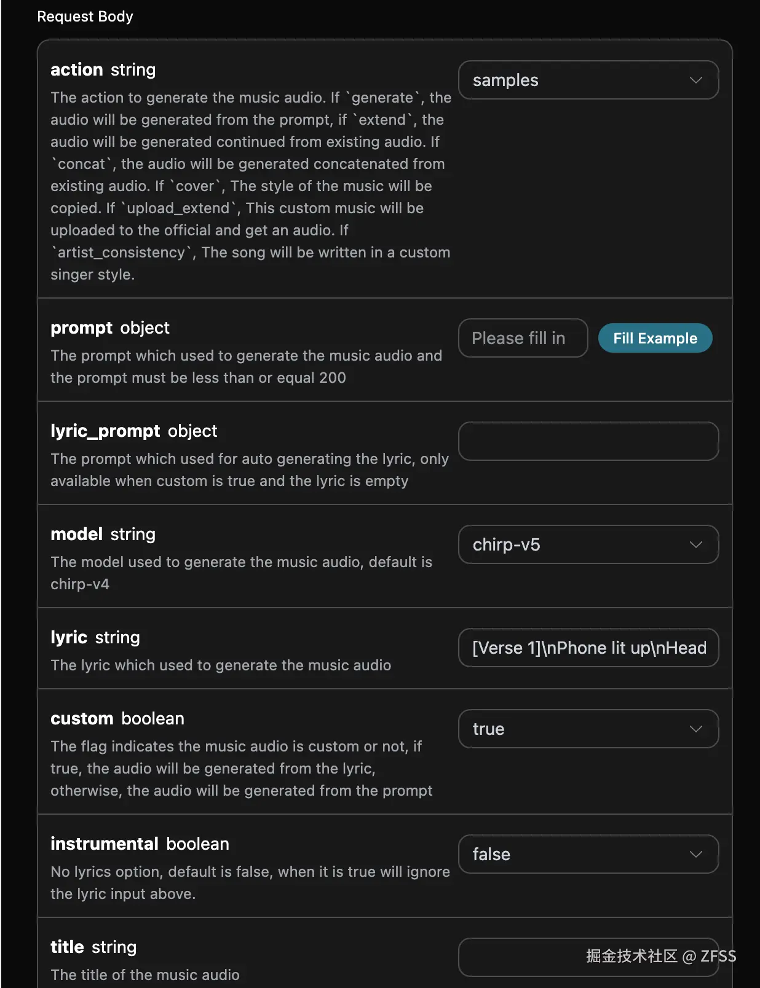
Task: Click the instrumental parameter name label
Action: pos(105,844)
